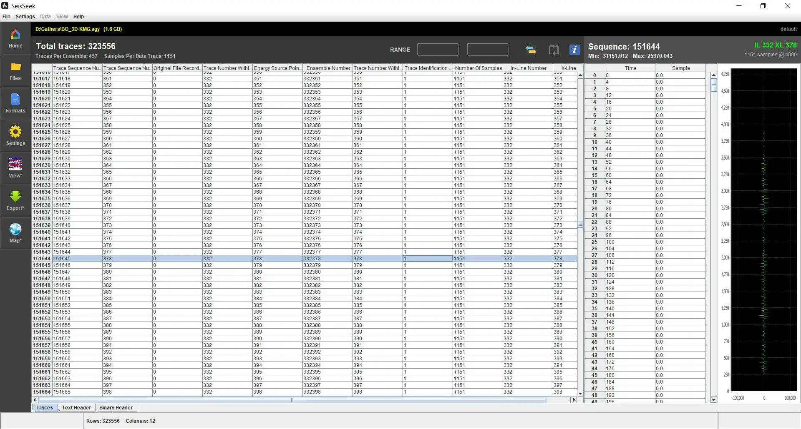Click the IL 332 XL 378 label

tap(775, 45)
